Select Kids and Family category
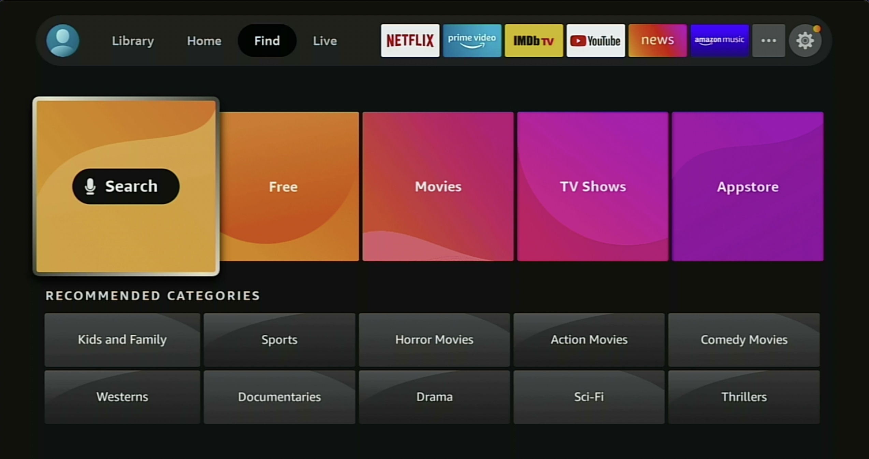The width and height of the screenshot is (869, 459). (123, 340)
